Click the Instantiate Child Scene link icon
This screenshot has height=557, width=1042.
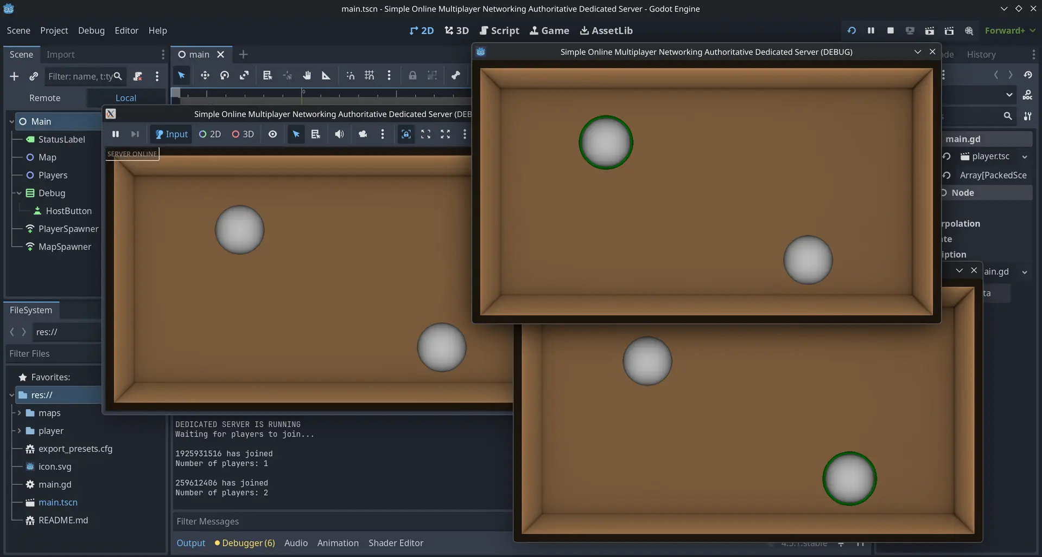coord(34,76)
